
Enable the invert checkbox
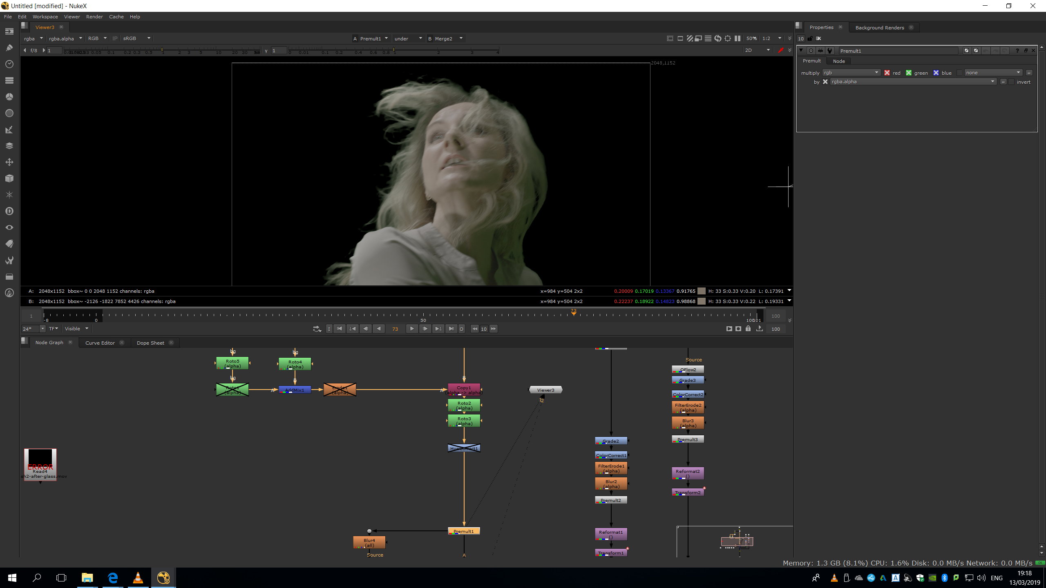[x=1011, y=82]
